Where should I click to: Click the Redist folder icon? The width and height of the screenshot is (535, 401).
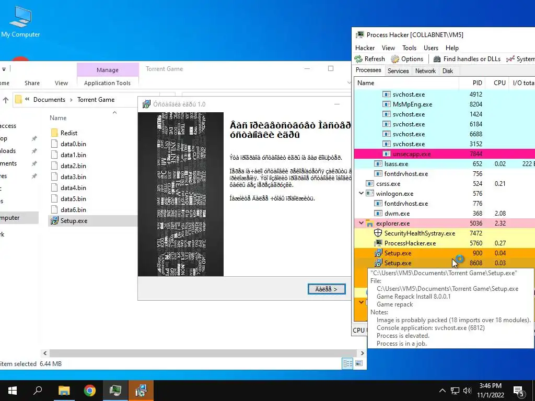(x=54, y=133)
